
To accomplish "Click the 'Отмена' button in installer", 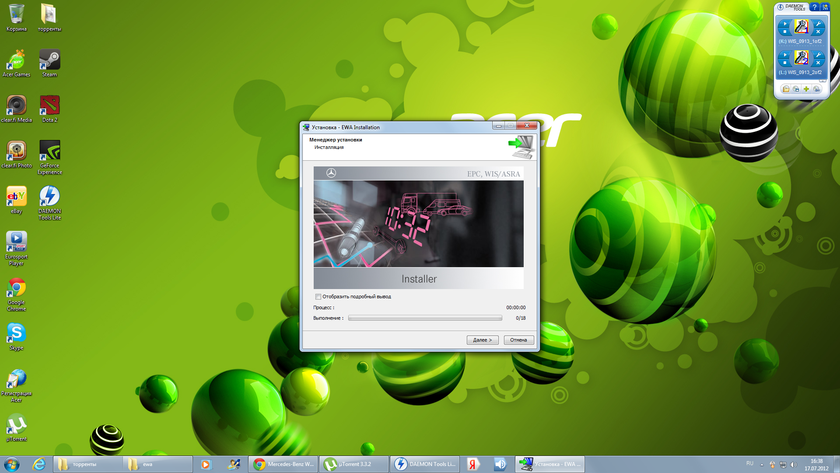I will coord(519,340).
